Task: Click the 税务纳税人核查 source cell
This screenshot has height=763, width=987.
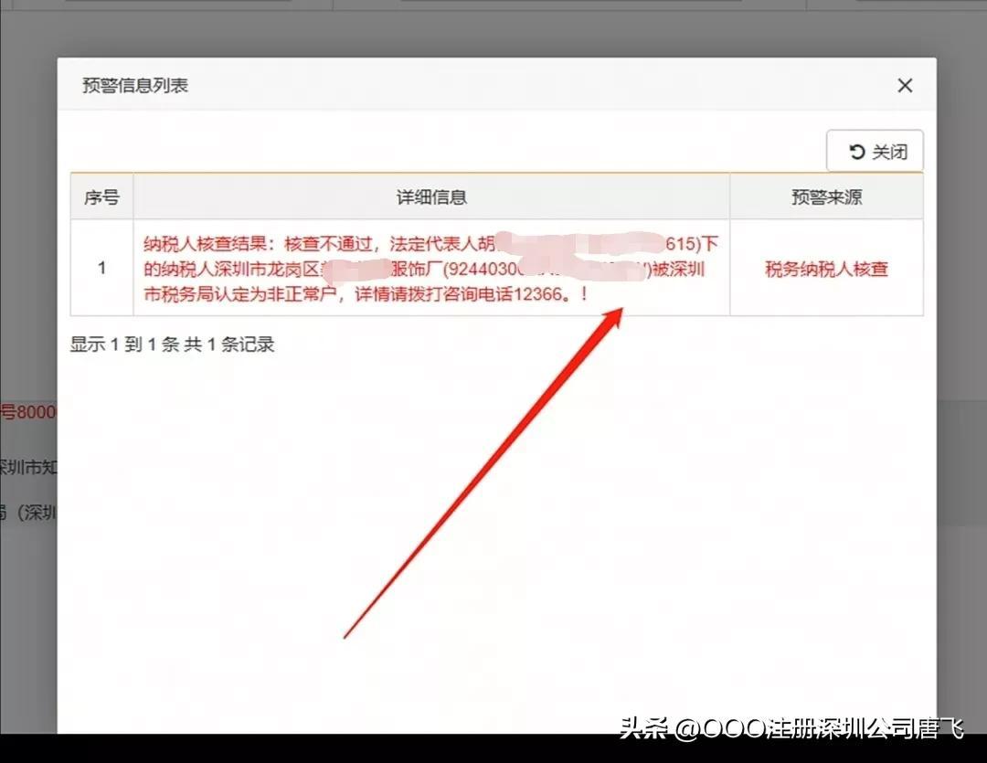Action: pos(826,269)
